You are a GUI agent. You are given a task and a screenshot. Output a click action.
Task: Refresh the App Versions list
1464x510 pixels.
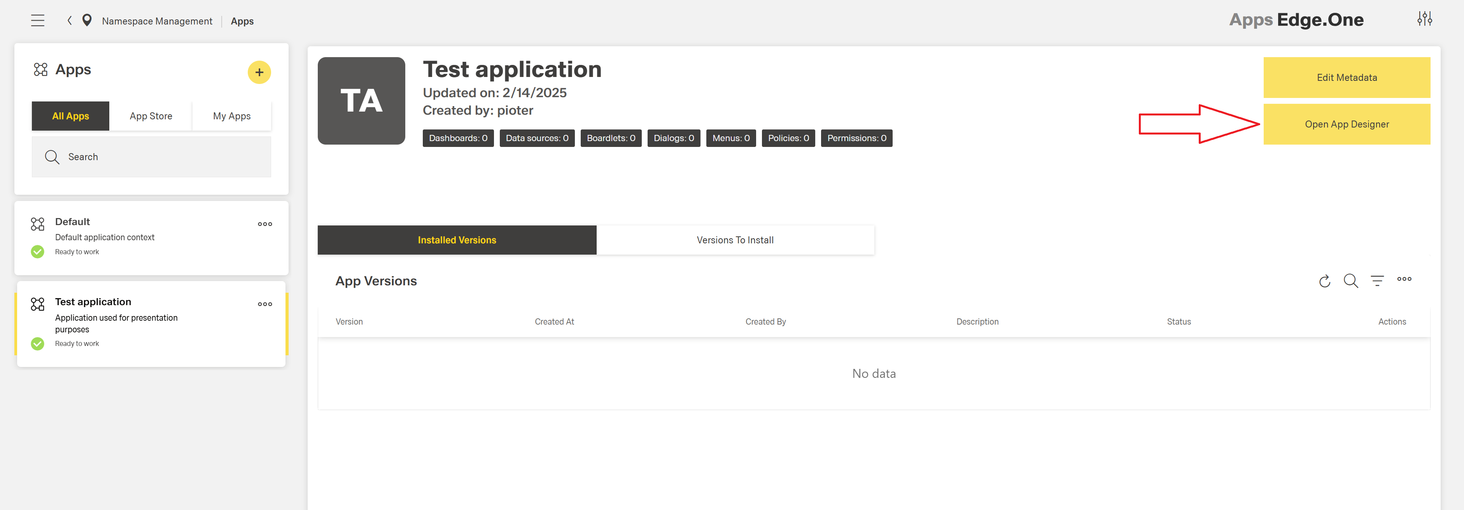[1325, 281]
